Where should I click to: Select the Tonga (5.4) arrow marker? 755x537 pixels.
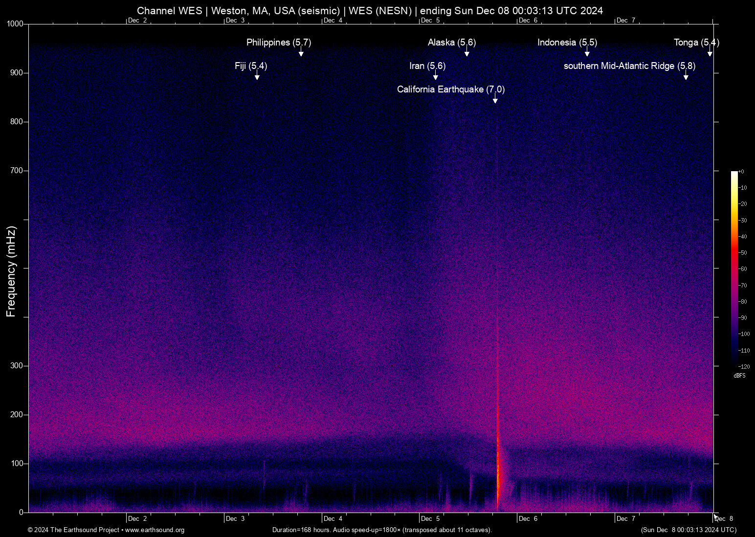click(x=710, y=51)
